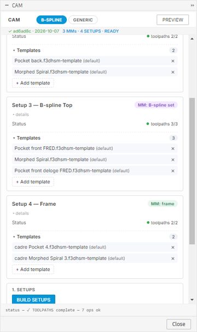Add template to Setup 3 B-spline Top
The width and height of the screenshot is (197, 332).
tap(33, 182)
